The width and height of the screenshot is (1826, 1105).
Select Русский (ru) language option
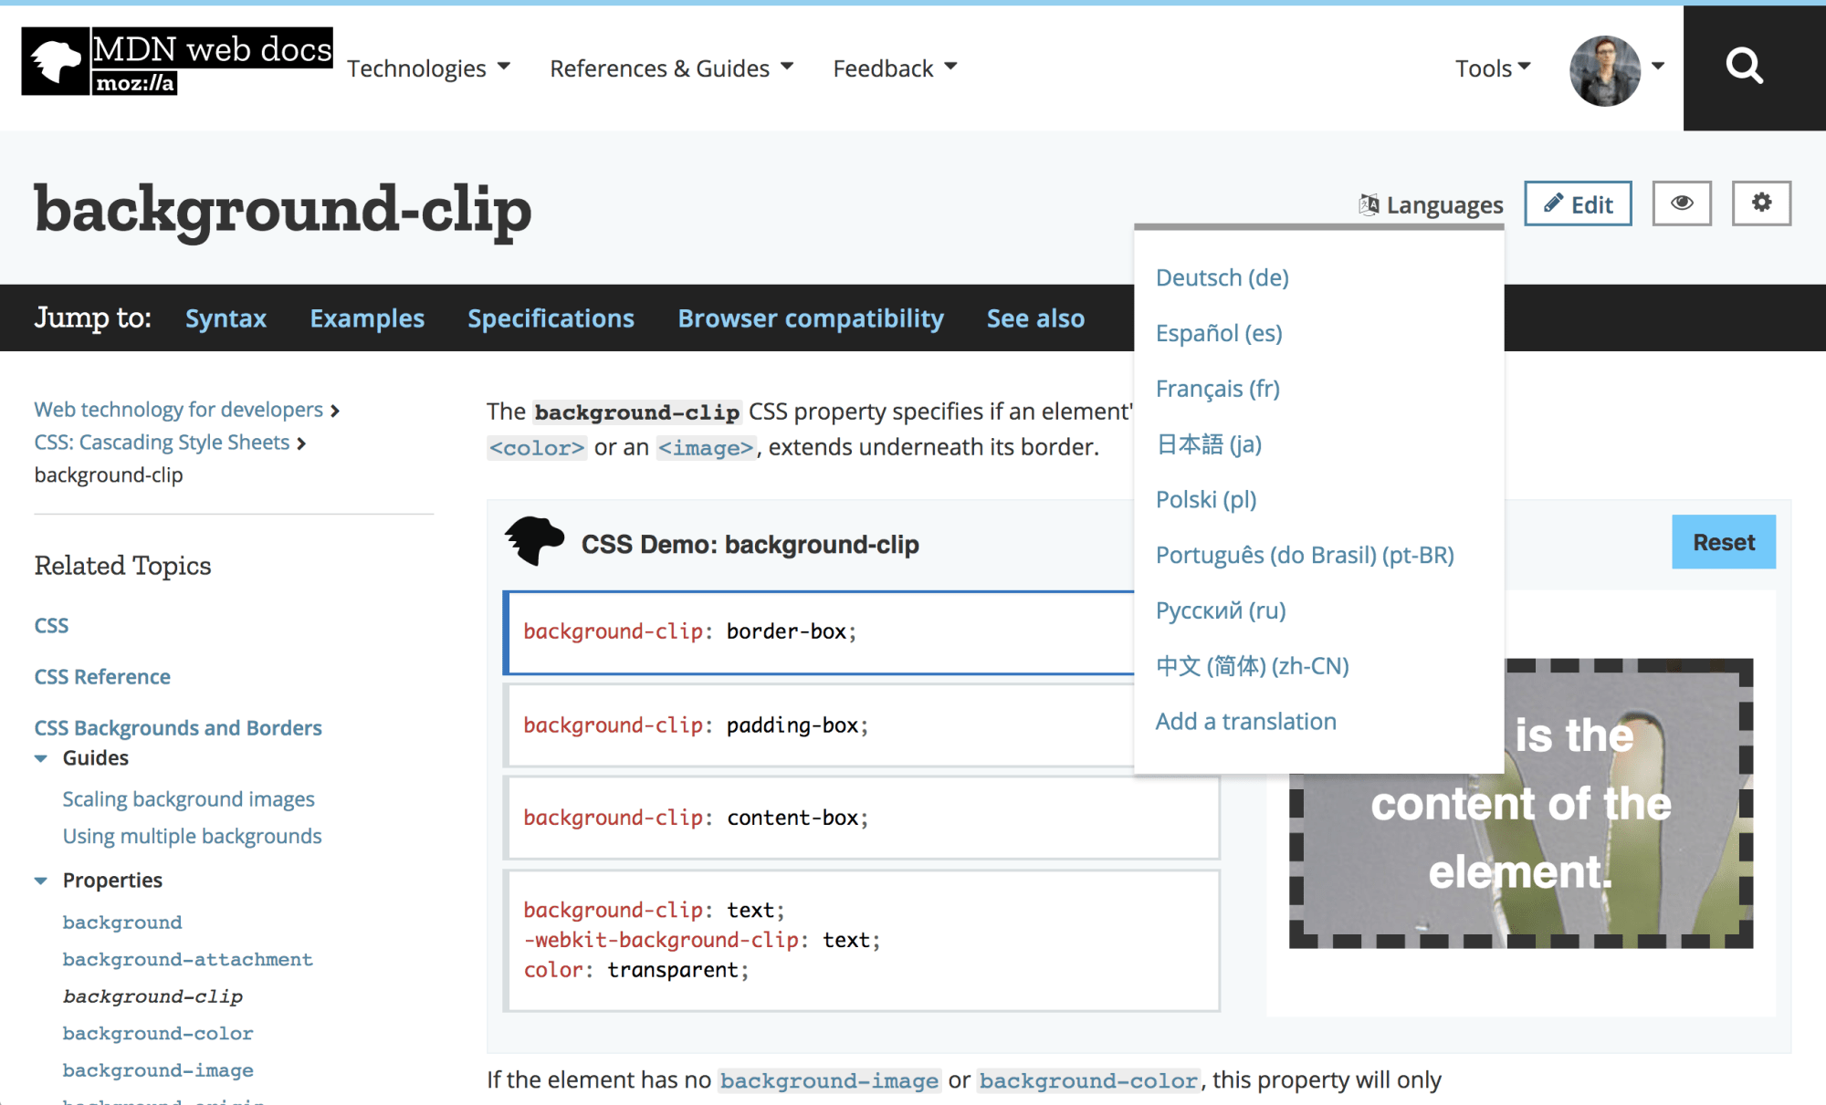[1218, 609]
